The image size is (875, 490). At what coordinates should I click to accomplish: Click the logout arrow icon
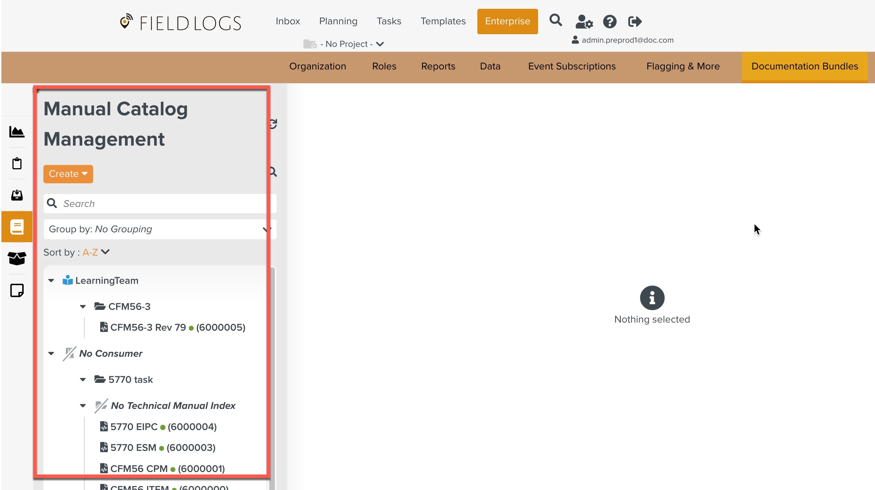click(x=635, y=22)
